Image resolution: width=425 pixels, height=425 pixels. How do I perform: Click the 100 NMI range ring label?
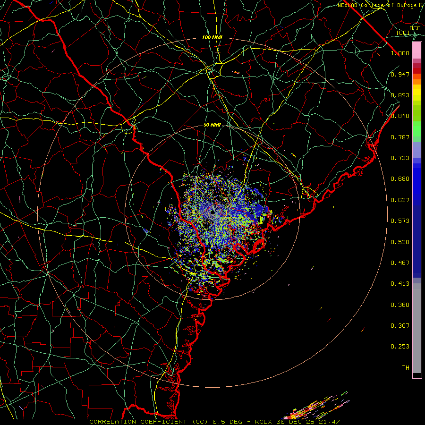click(x=212, y=37)
